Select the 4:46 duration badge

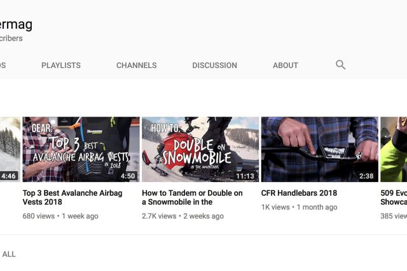(8, 176)
